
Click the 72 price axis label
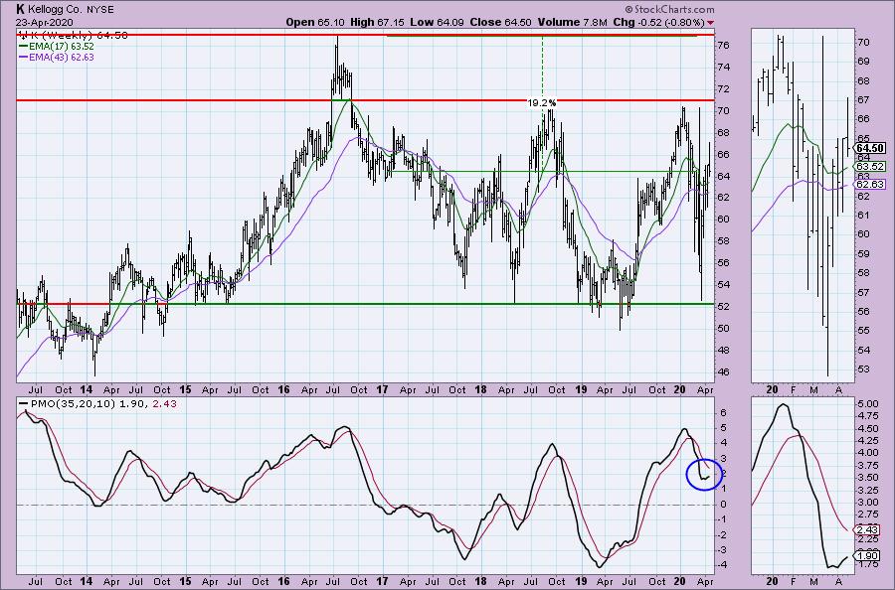click(x=724, y=89)
